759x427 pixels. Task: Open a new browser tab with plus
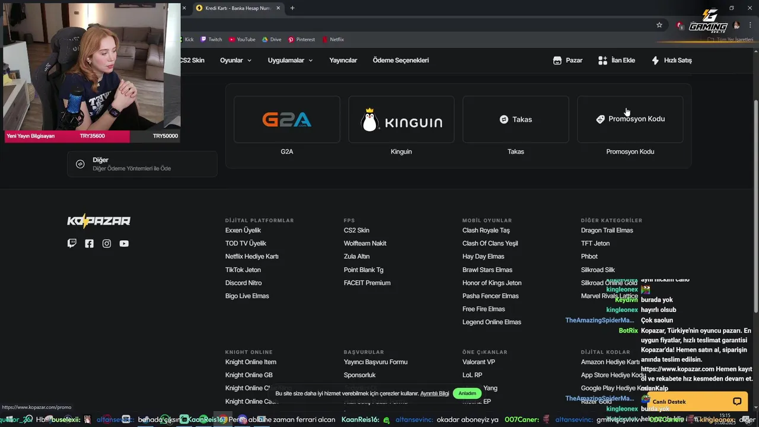tap(292, 8)
